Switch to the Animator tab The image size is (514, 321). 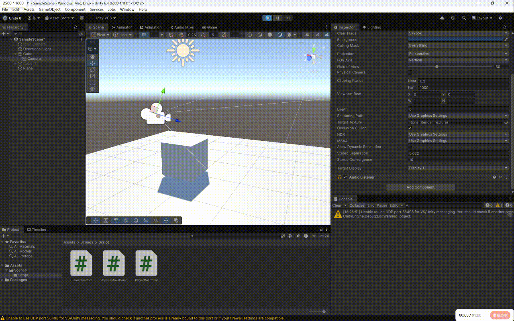(x=122, y=27)
